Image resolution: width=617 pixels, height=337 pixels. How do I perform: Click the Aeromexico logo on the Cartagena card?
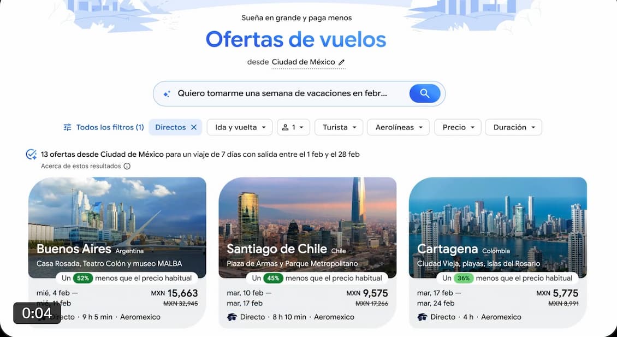422,317
